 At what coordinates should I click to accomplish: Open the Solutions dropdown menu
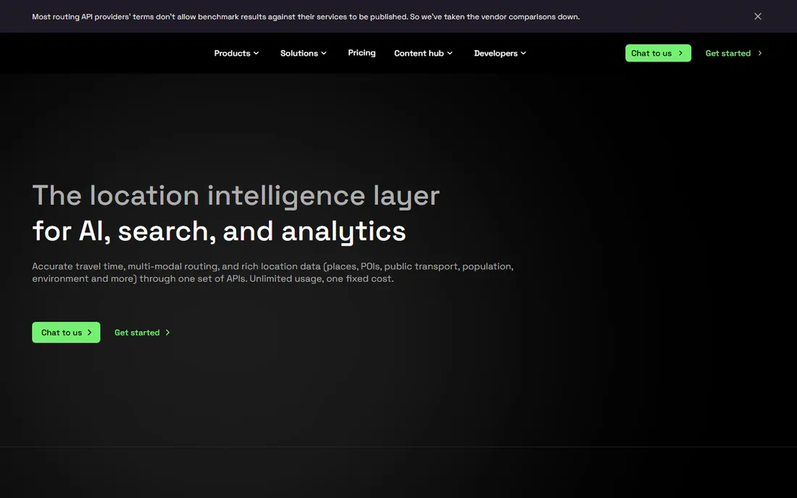[x=304, y=54]
